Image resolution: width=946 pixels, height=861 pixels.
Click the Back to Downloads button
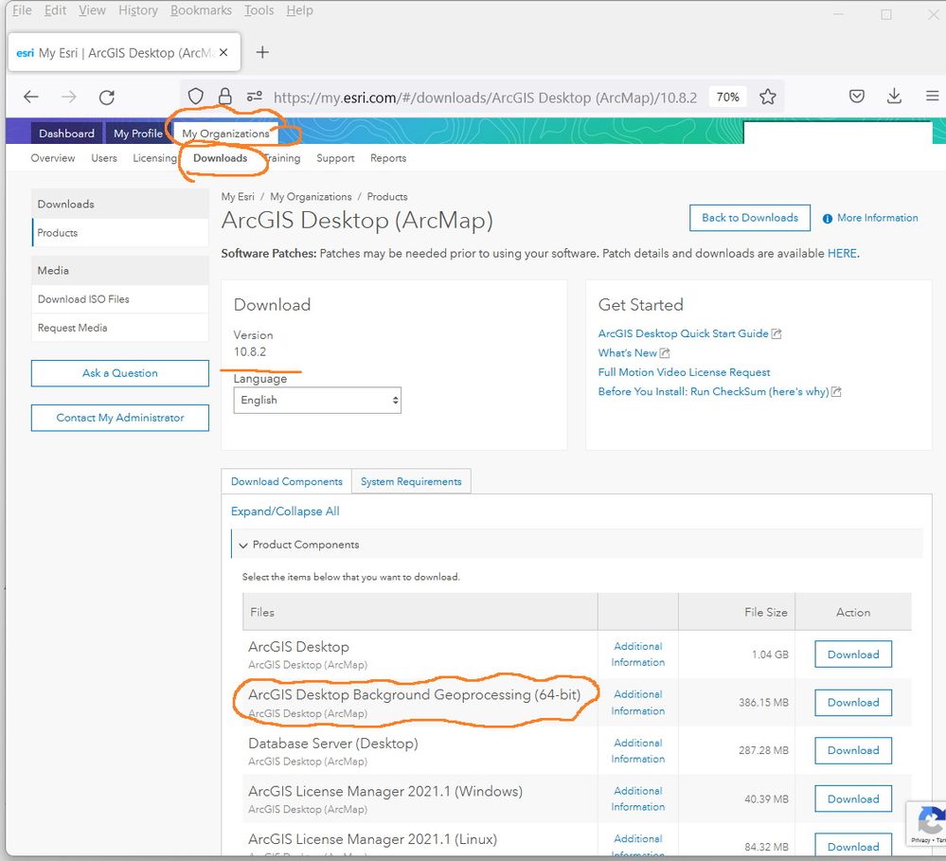[749, 218]
